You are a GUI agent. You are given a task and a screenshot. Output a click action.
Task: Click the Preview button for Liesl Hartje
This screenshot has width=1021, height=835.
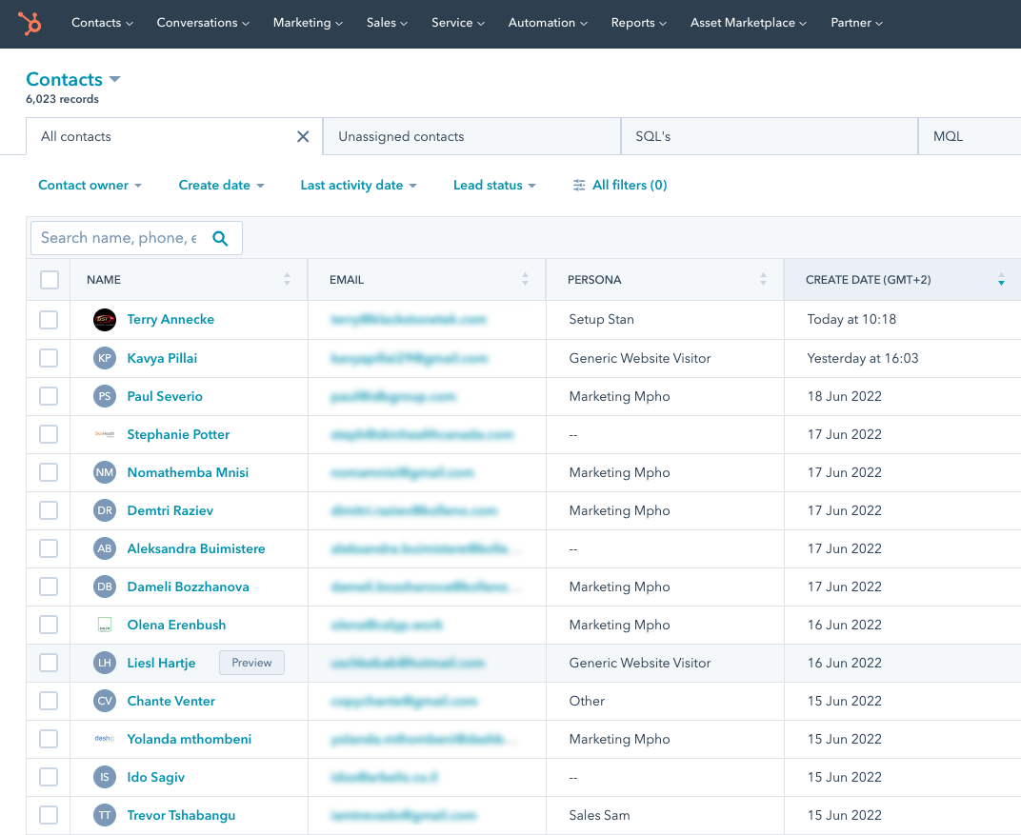(251, 663)
